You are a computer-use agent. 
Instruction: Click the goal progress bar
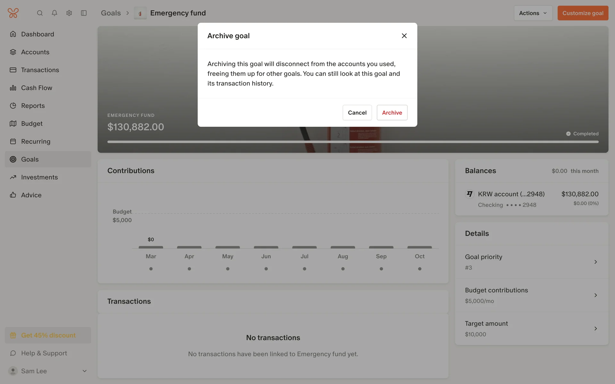(x=352, y=142)
